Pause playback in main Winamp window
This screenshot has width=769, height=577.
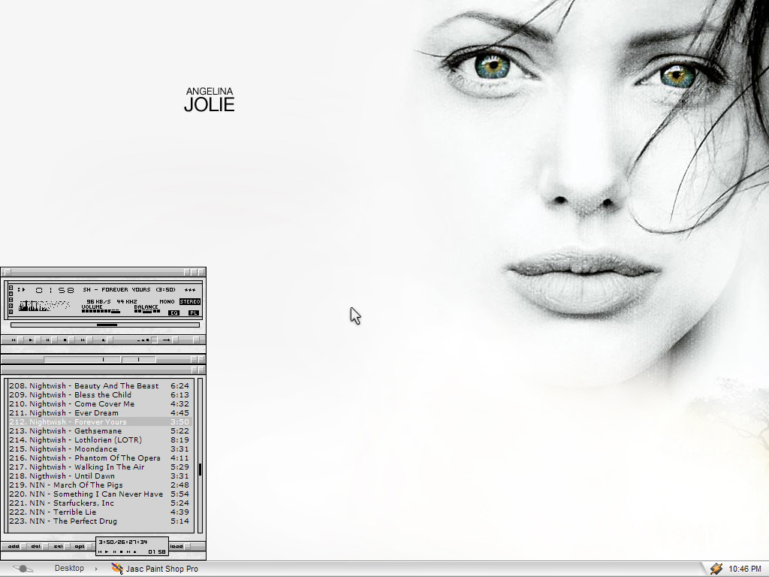[52, 340]
